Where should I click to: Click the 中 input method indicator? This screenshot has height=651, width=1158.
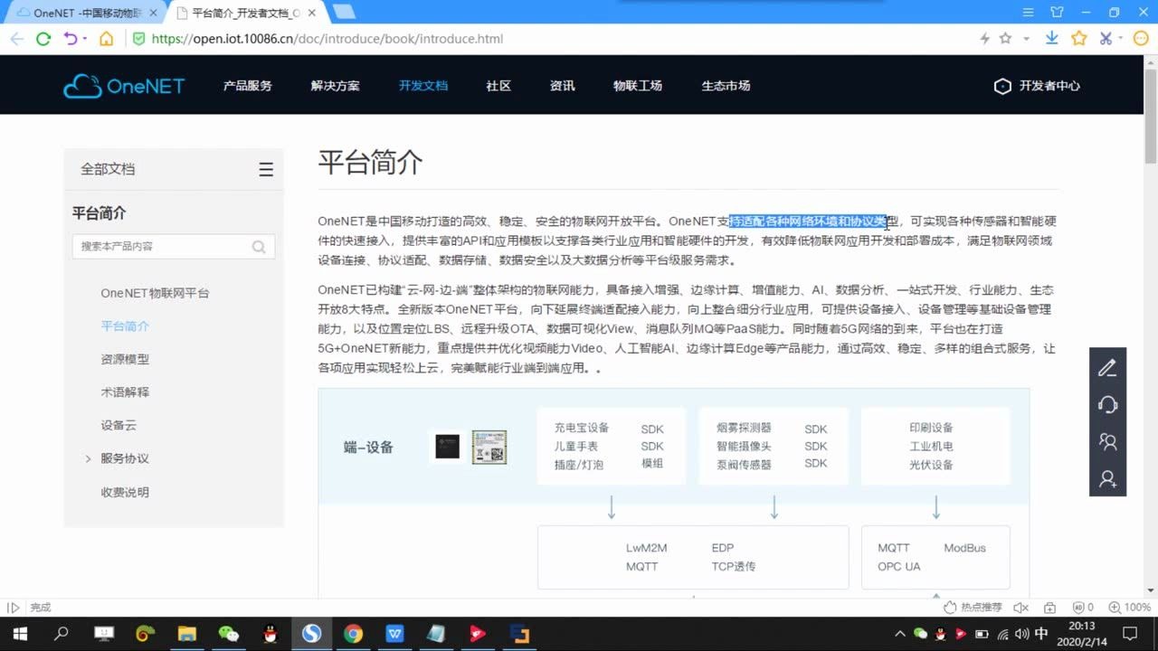pos(1041,634)
